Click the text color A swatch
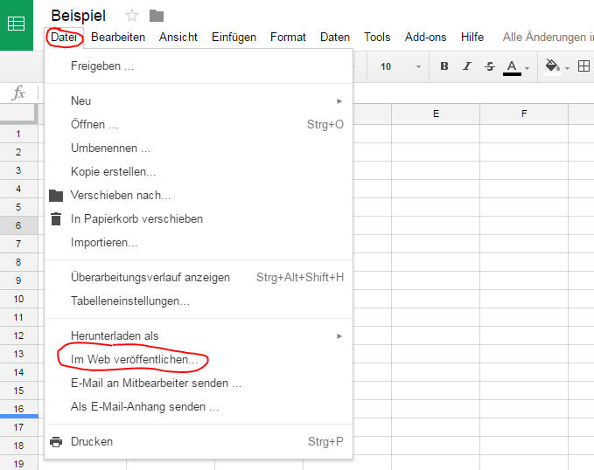Viewport: 594px width, 470px height. 512,66
